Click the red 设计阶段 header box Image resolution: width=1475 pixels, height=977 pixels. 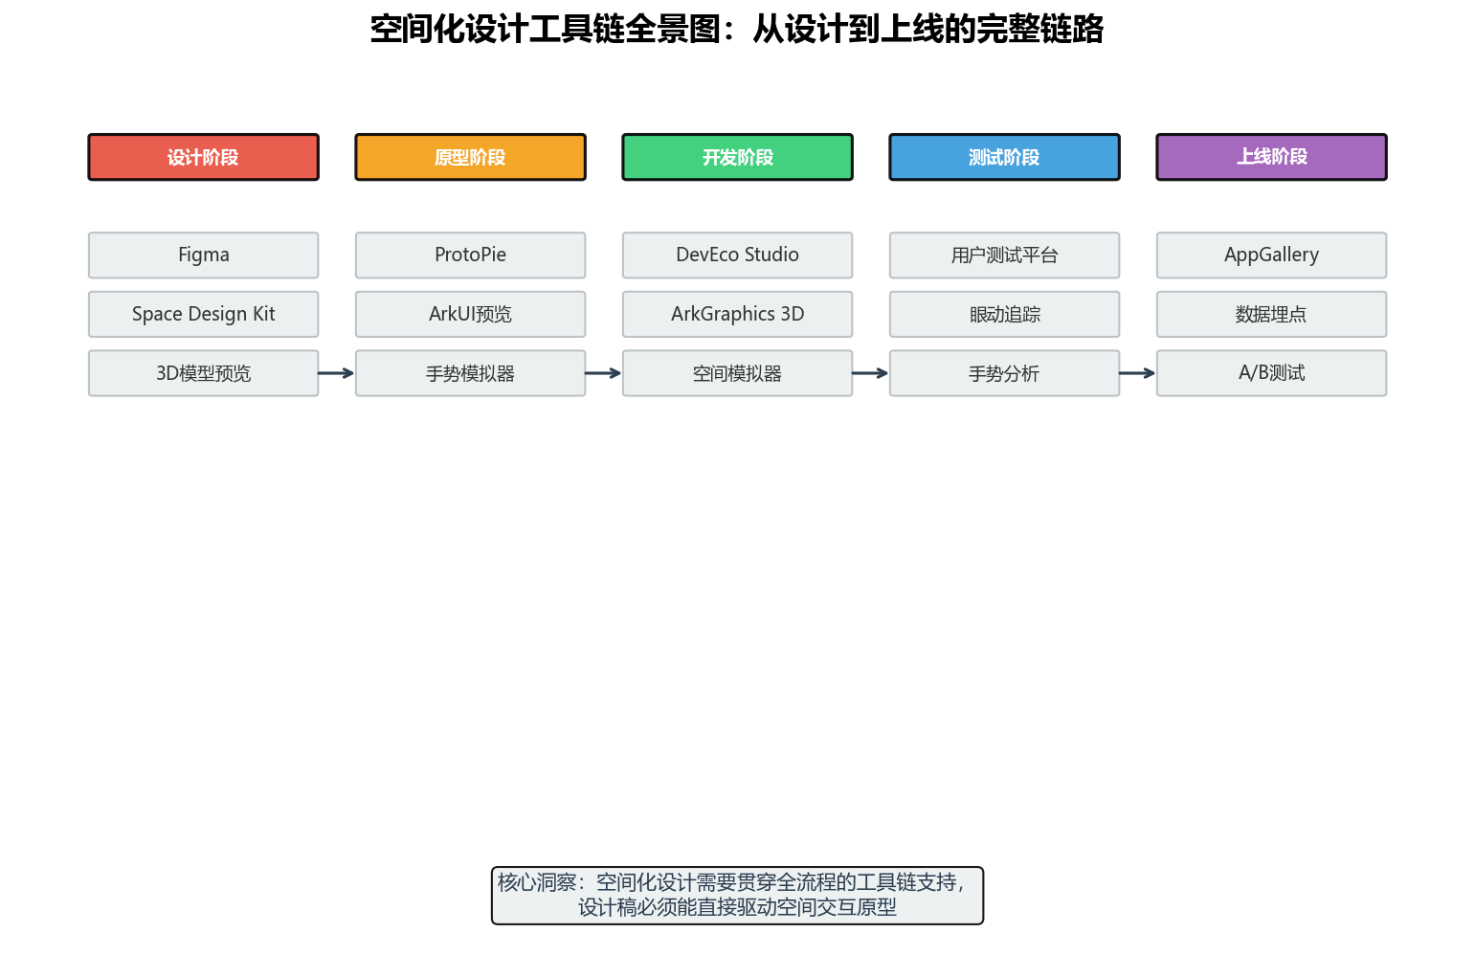tap(203, 157)
